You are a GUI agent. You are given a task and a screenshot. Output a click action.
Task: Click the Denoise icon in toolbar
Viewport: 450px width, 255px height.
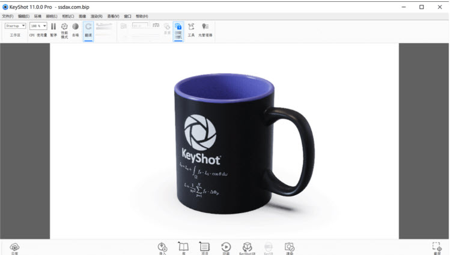pyautogui.click(x=75, y=27)
